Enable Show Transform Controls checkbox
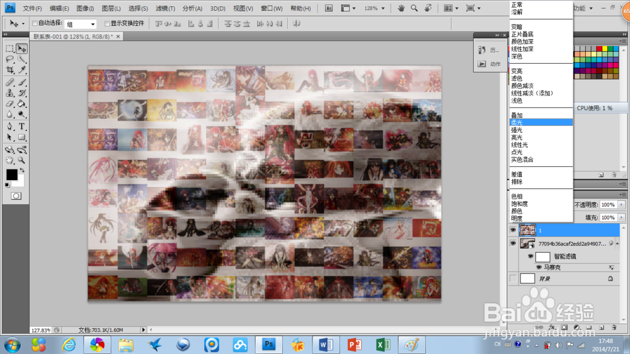630x354 pixels. pos(107,23)
